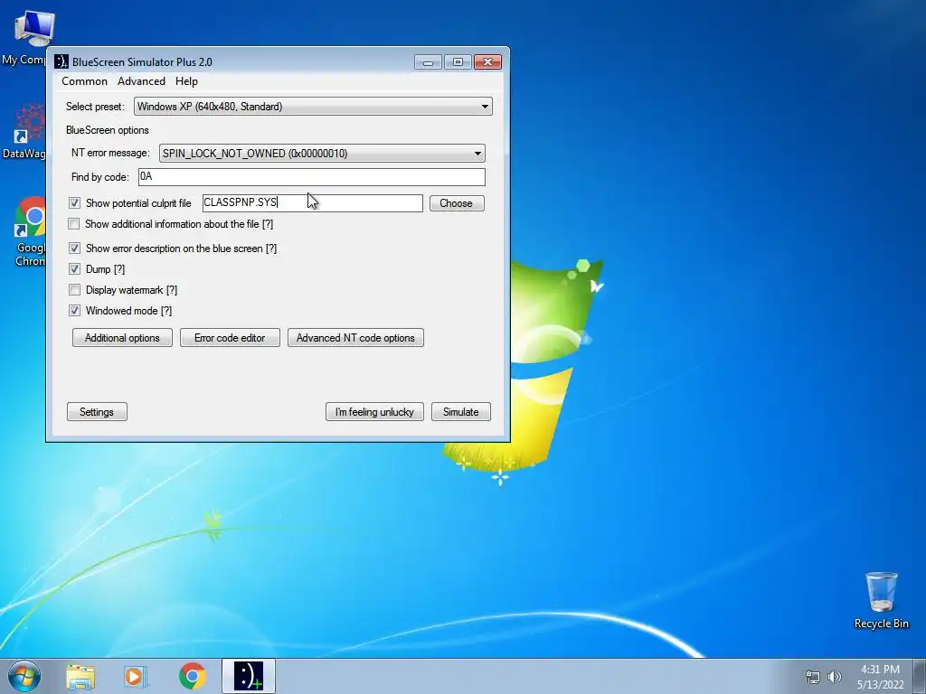Expand the NT error message dropdown
Image resolution: width=926 pixels, height=694 pixels.
point(322,154)
